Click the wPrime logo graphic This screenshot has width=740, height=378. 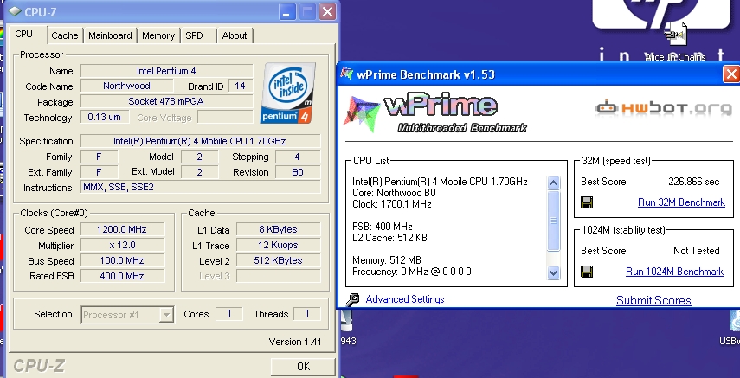(x=435, y=113)
